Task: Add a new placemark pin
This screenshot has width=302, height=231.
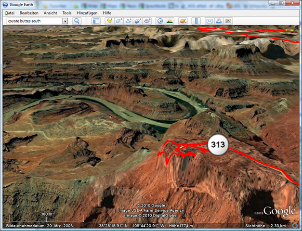Action: click(109, 21)
